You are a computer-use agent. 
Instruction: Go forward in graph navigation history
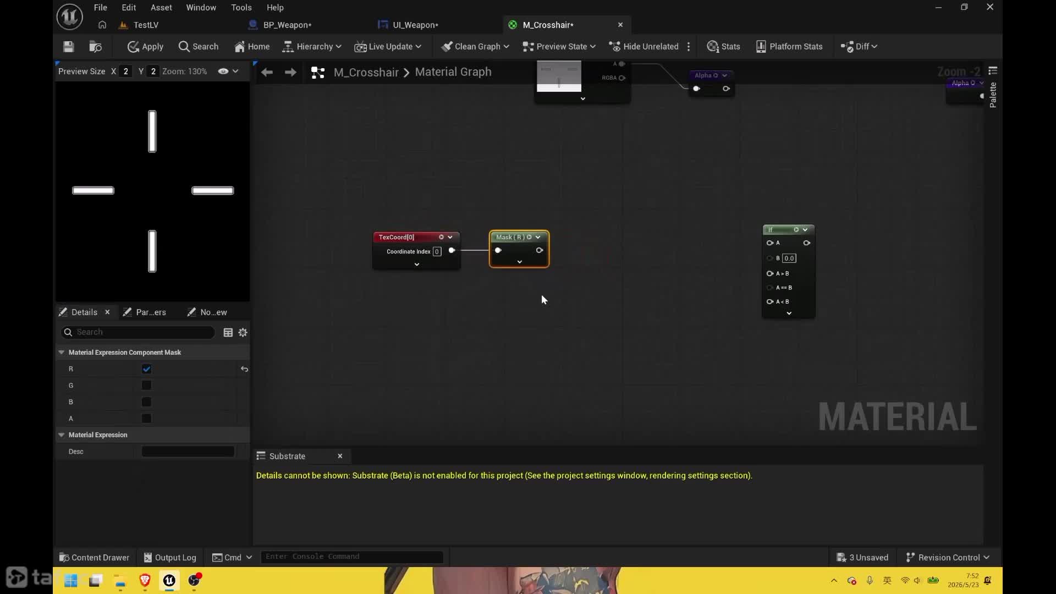(x=290, y=72)
